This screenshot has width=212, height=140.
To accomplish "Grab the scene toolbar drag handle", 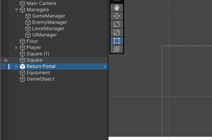I will click(x=117, y=1).
